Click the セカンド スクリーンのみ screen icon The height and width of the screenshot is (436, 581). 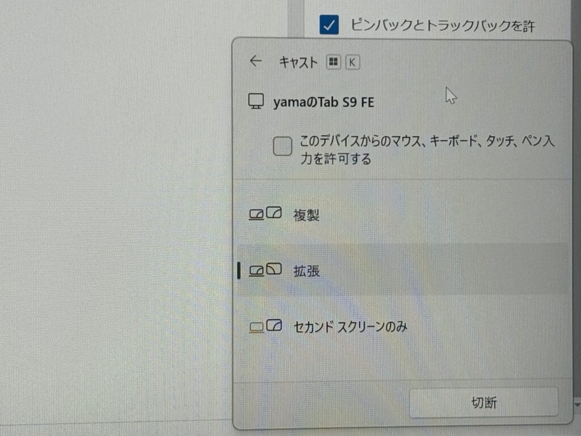pyautogui.click(x=266, y=326)
